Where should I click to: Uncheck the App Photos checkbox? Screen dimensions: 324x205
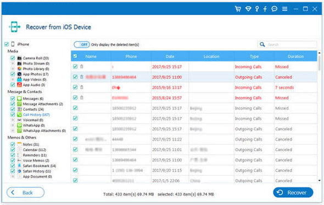coord(13,74)
